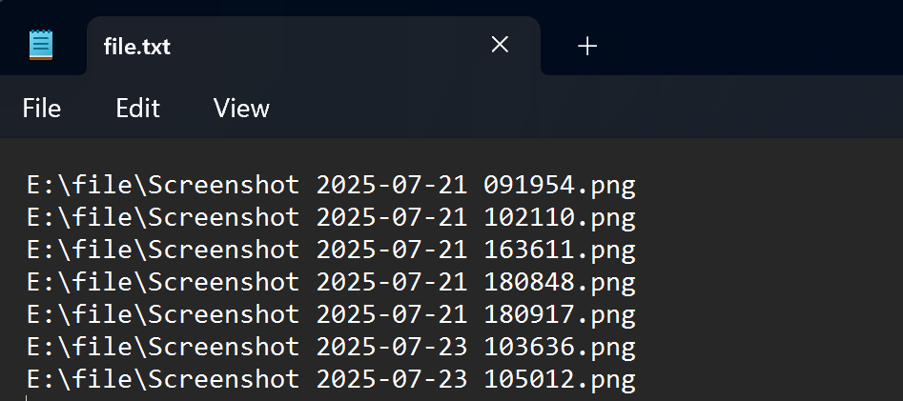Select the file.txt tab
903x401 pixels.
137,46
